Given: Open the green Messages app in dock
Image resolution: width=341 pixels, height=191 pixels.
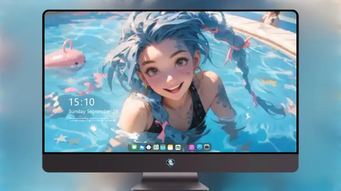Looking at the screenshot, I should click(x=134, y=147).
